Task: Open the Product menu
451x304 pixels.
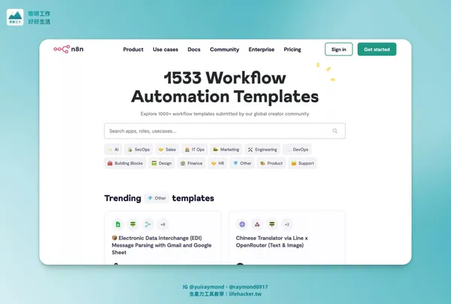Action: [133, 50]
